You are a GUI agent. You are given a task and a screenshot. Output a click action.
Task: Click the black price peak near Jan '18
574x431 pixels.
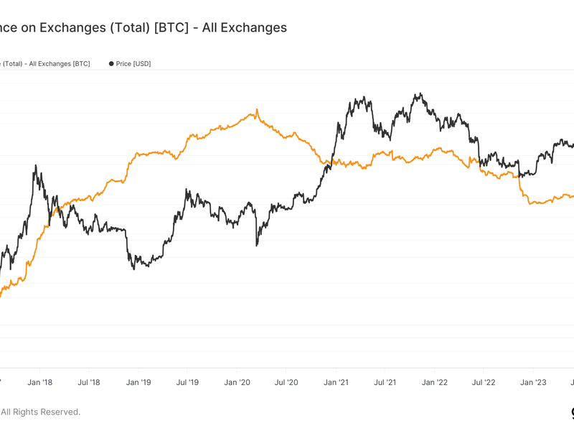(35, 166)
